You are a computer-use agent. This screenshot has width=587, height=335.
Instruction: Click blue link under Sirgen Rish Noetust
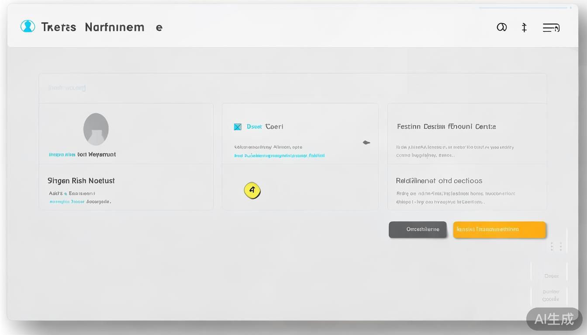pyautogui.click(x=67, y=202)
